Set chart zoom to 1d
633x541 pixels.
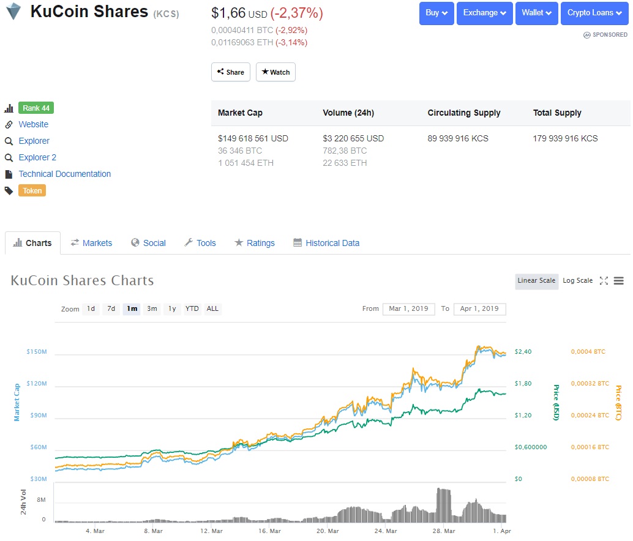coord(91,309)
